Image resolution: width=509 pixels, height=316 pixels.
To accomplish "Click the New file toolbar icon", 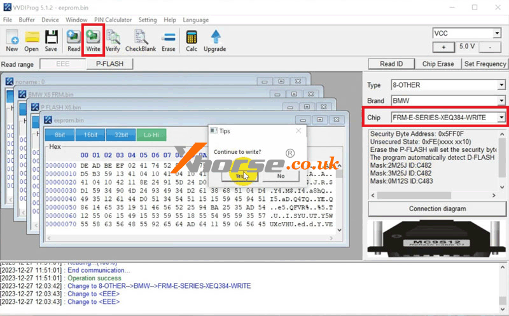I will coord(11,40).
